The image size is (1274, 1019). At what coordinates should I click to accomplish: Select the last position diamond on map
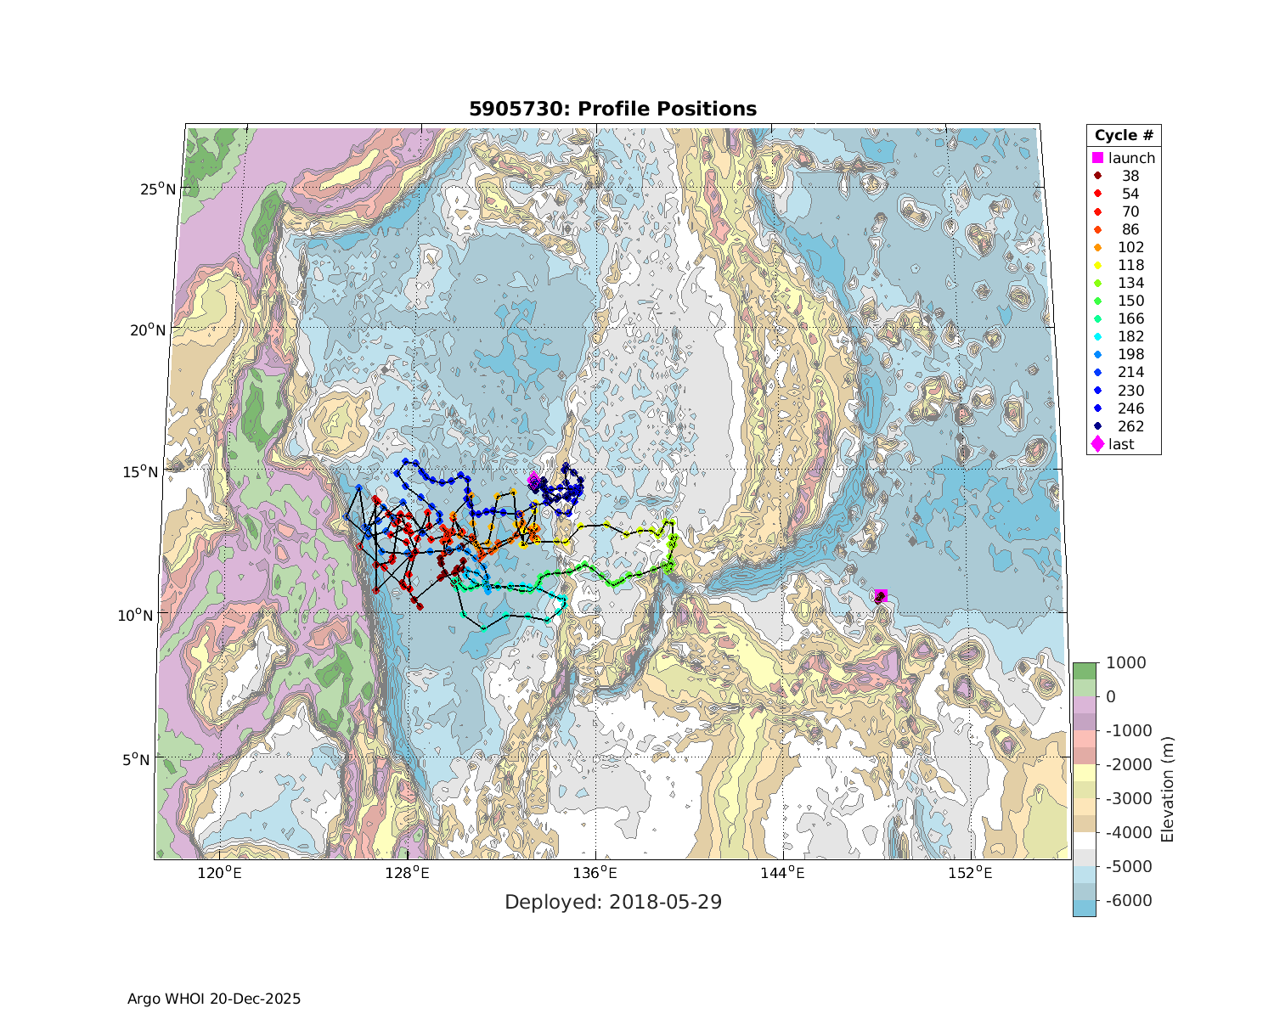click(x=533, y=480)
